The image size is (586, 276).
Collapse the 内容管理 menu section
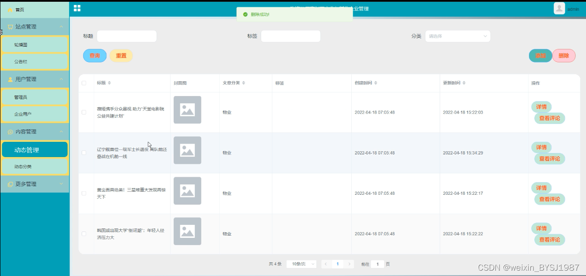(61, 132)
